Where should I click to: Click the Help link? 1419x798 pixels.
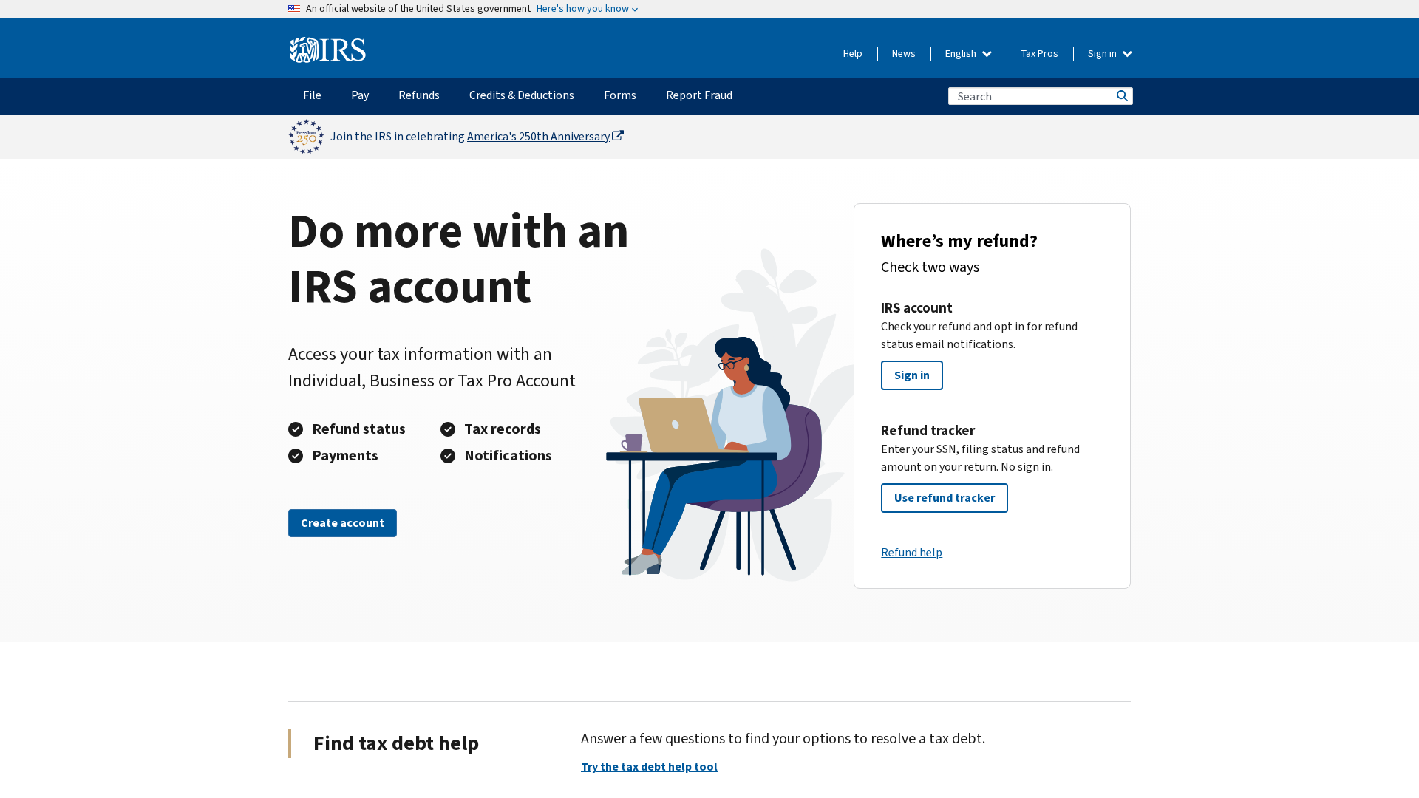[853, 54]
